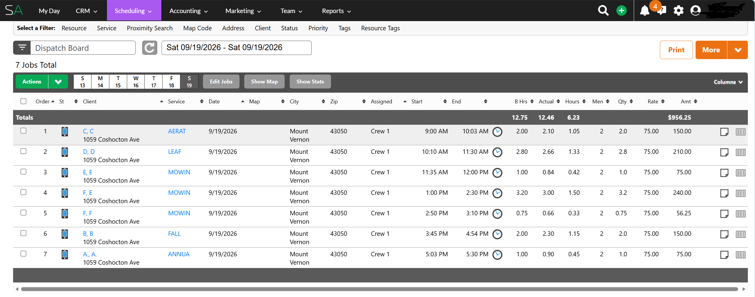Open the user profile icon

tap(695, 11)
